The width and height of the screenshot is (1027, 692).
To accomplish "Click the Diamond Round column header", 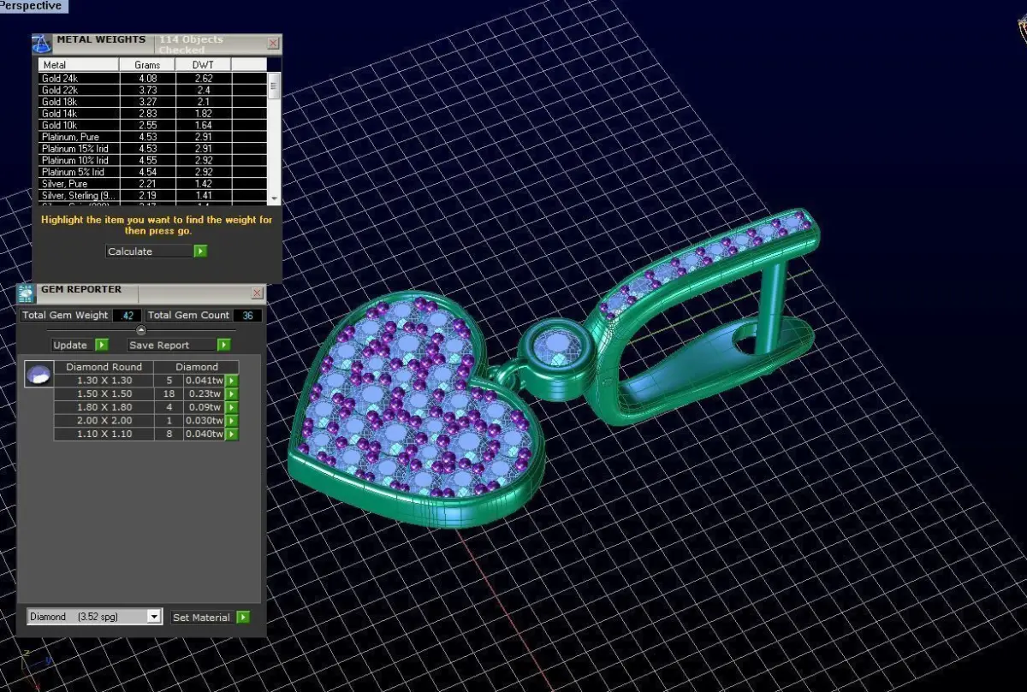I will click(x=104, y=367).
